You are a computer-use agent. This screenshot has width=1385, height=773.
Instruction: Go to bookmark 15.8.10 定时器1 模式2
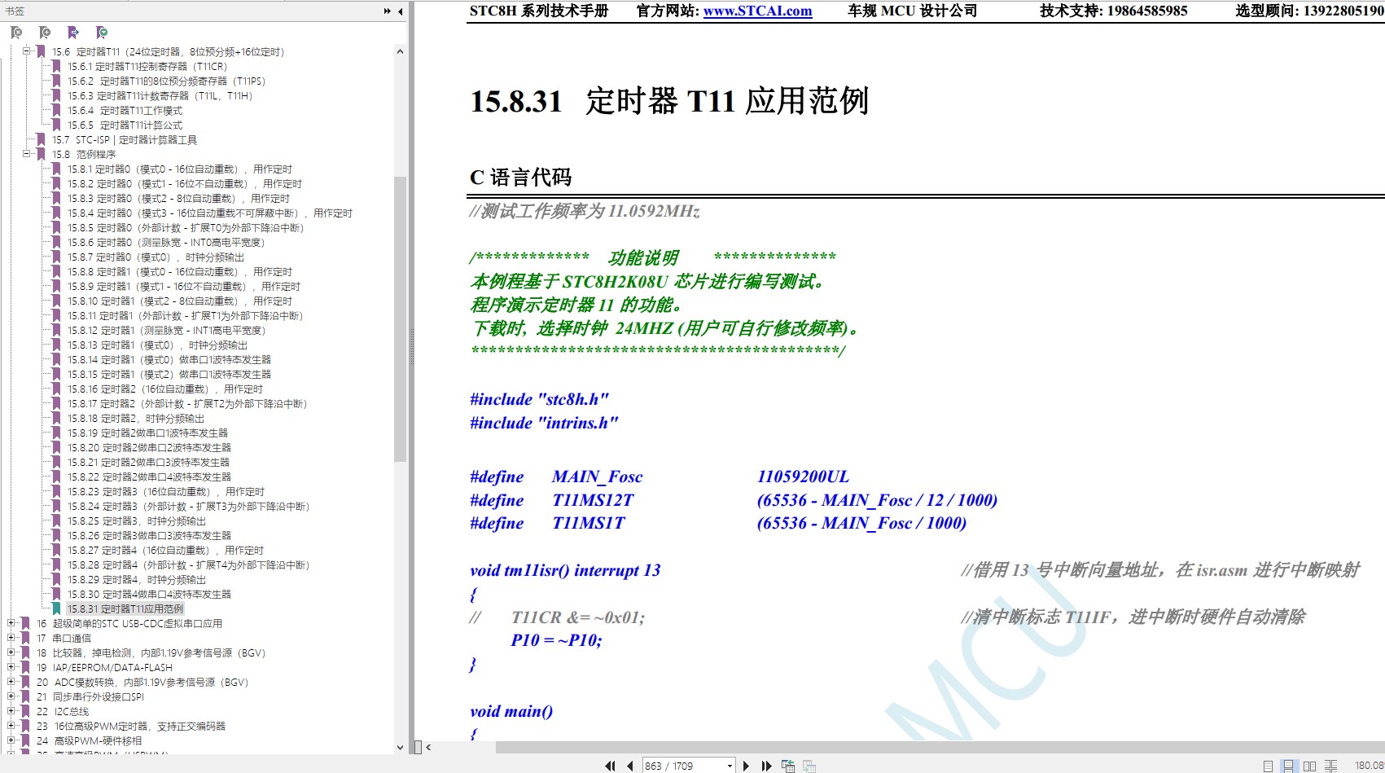pyautogui.click(x=180, y=301)
